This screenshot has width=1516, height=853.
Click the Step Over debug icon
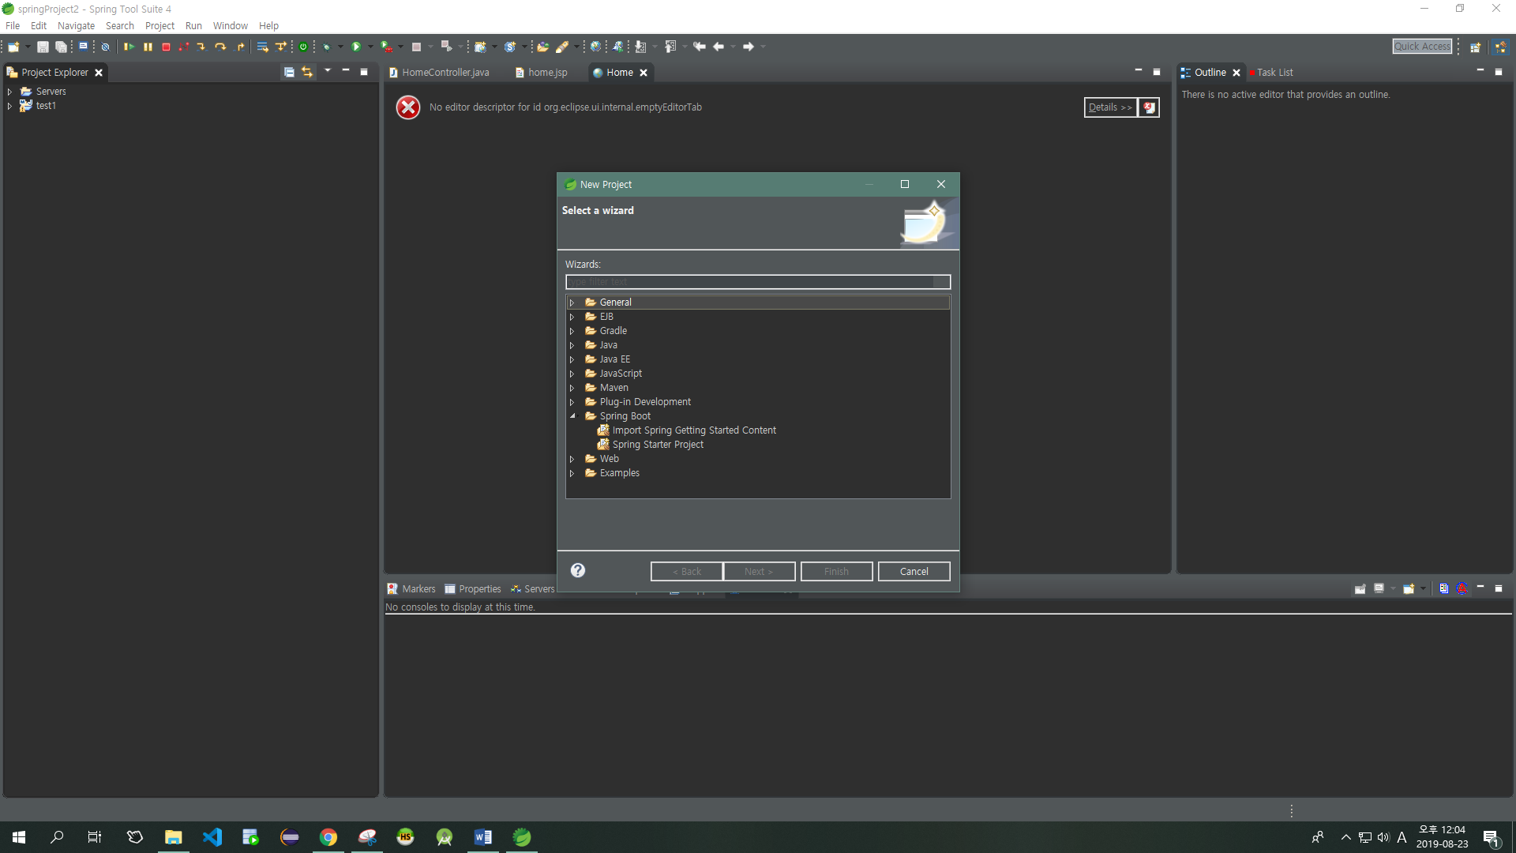(220, 47)
